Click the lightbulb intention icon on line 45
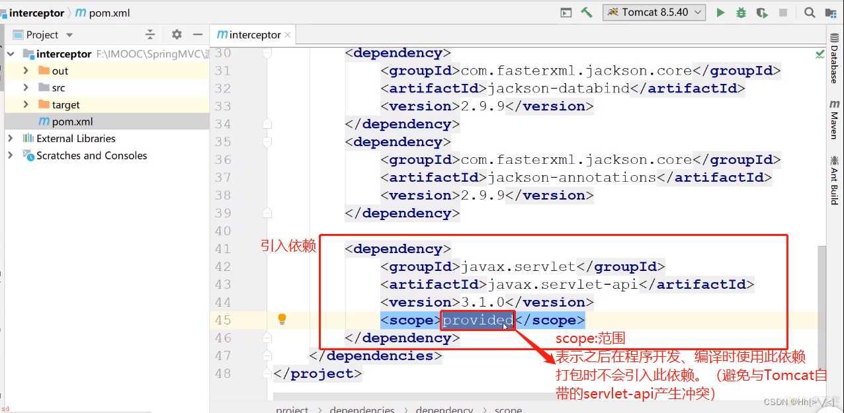844x413 pixels. click(282, 320)
